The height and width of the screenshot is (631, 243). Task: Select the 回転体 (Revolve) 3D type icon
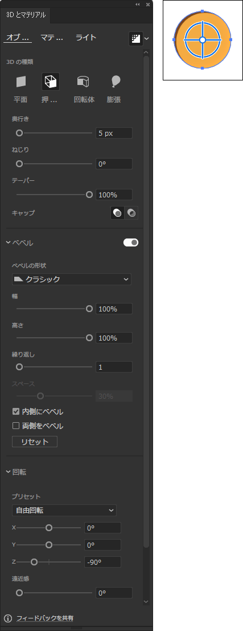(83, 82)
